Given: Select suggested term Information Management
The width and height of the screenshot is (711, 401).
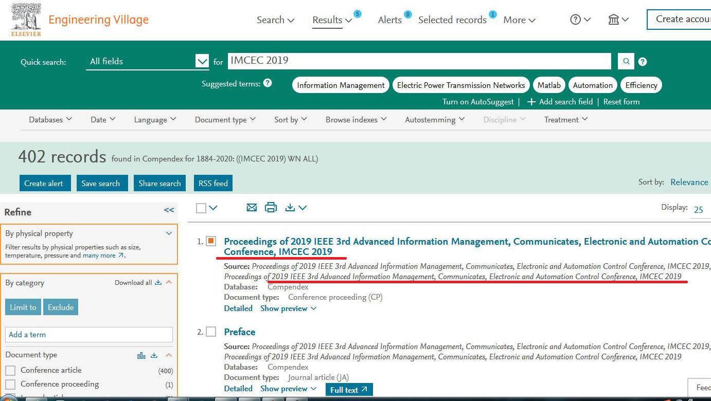Looking at the screenshot, I should pyautogui.click(x=341, y=85).
